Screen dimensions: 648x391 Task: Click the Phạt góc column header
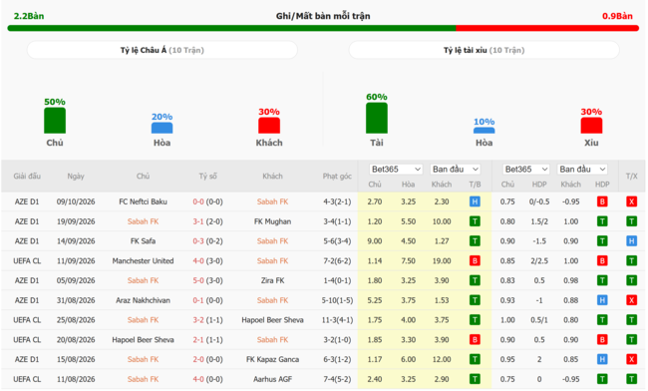click(x=337, y=177)
